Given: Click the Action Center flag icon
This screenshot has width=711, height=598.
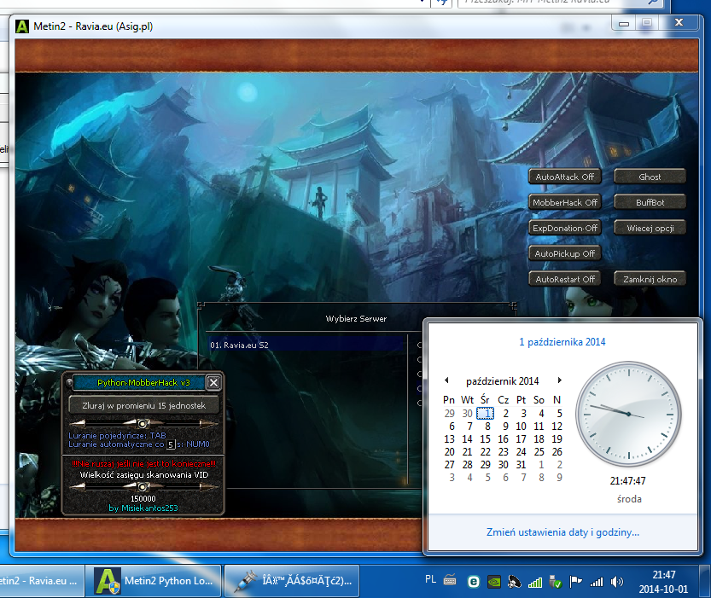Looking at the screenshot, I should (576, 581).
